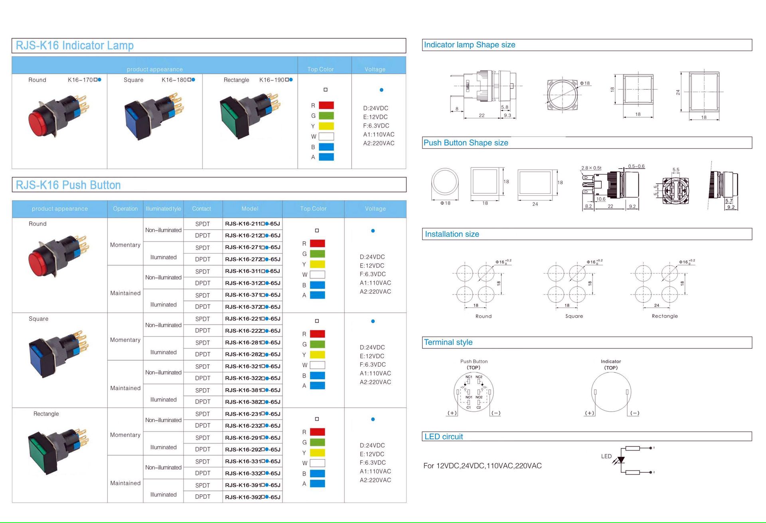Click the yellow Y swatch in Round push button row

tap(317, 264)
